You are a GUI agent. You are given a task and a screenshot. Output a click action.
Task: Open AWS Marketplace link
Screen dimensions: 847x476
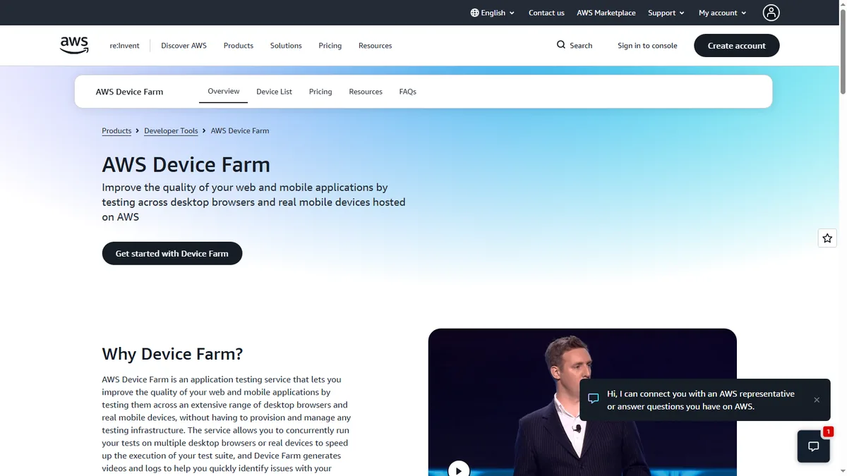coord(606,13)
